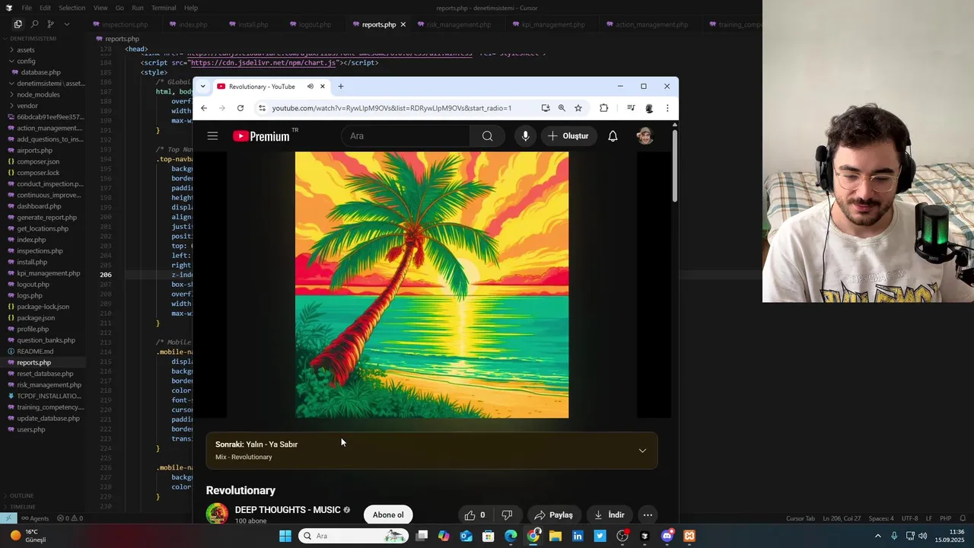The height and width of the screenshot is (548, 974).
Task: Click Chrome zoom magnifier in address bar
Action: (562, 108)
